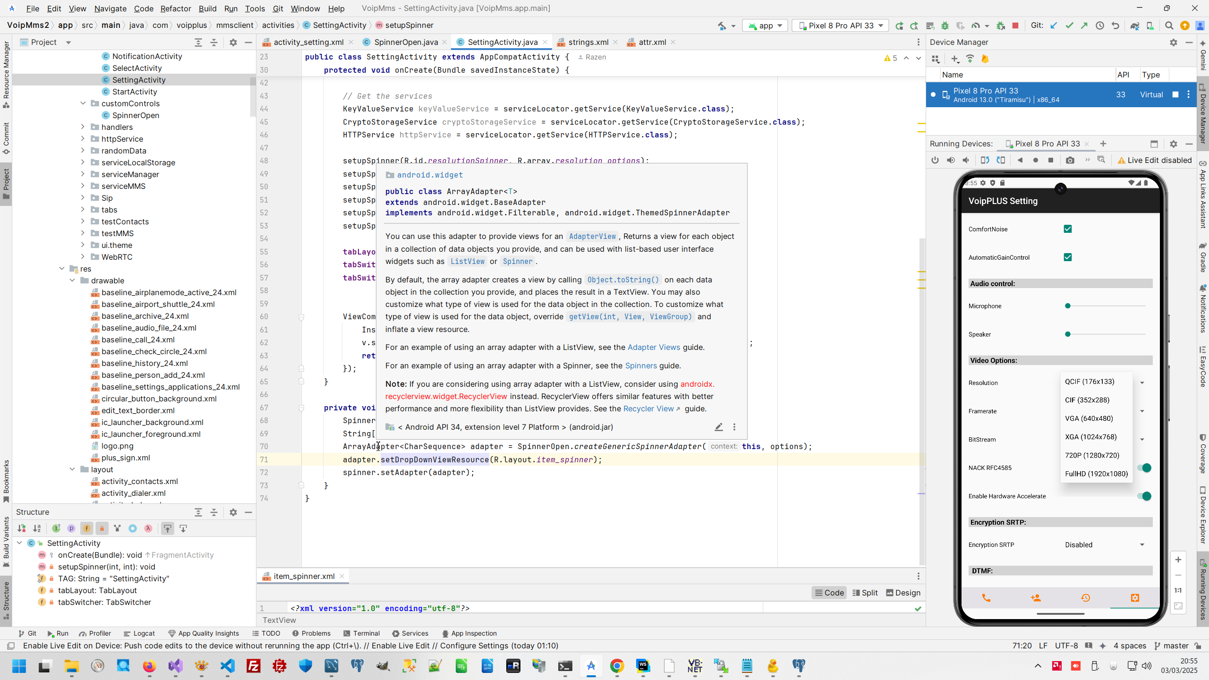Uncheck the ComfortNoise checkbox
The height and width of the screenshot is (680, 1209).
click(1067, 229)
